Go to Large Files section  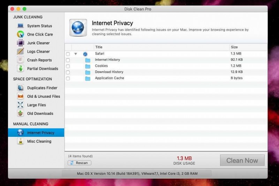click(x=37, y=105)
